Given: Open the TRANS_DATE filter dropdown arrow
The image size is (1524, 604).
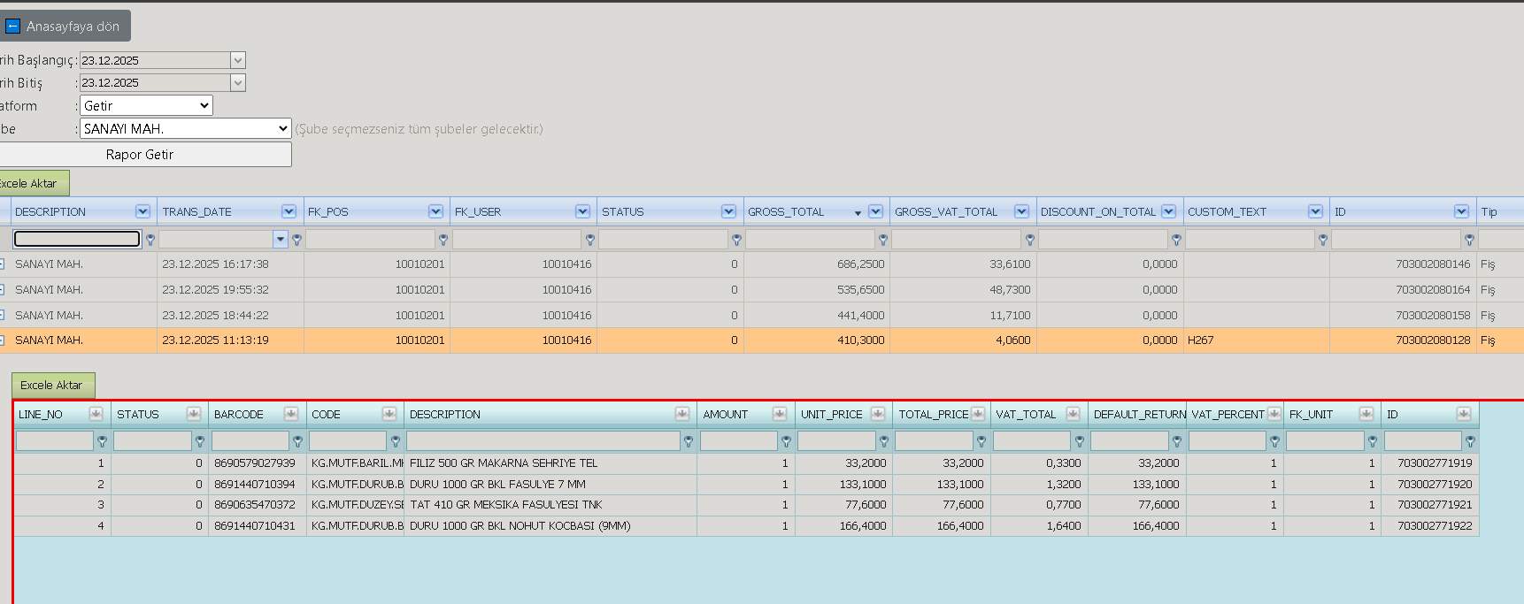Looking at the screenshot, I should point(281,239).
